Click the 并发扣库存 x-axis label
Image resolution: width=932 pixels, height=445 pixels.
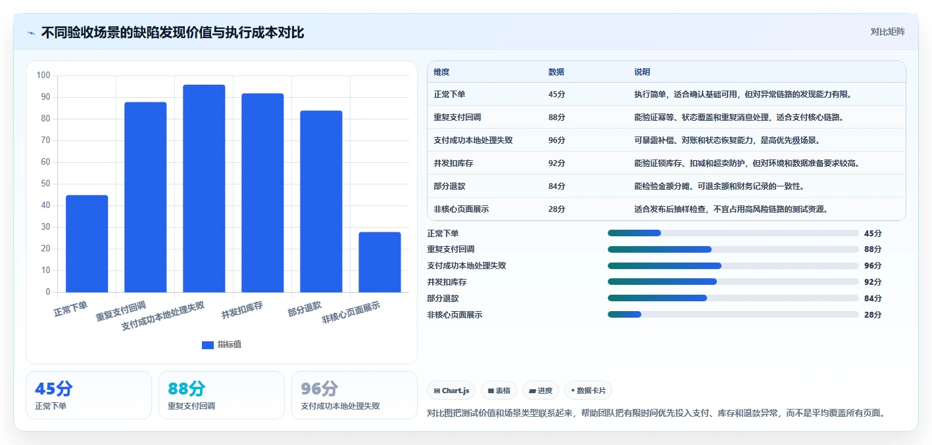tap(242, 309)
